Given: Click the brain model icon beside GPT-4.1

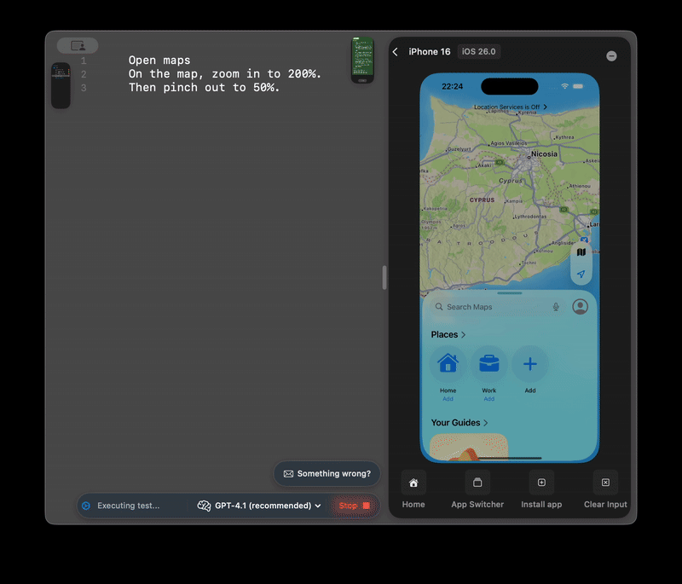Looking at the screenshot, I should coord(204,506).
